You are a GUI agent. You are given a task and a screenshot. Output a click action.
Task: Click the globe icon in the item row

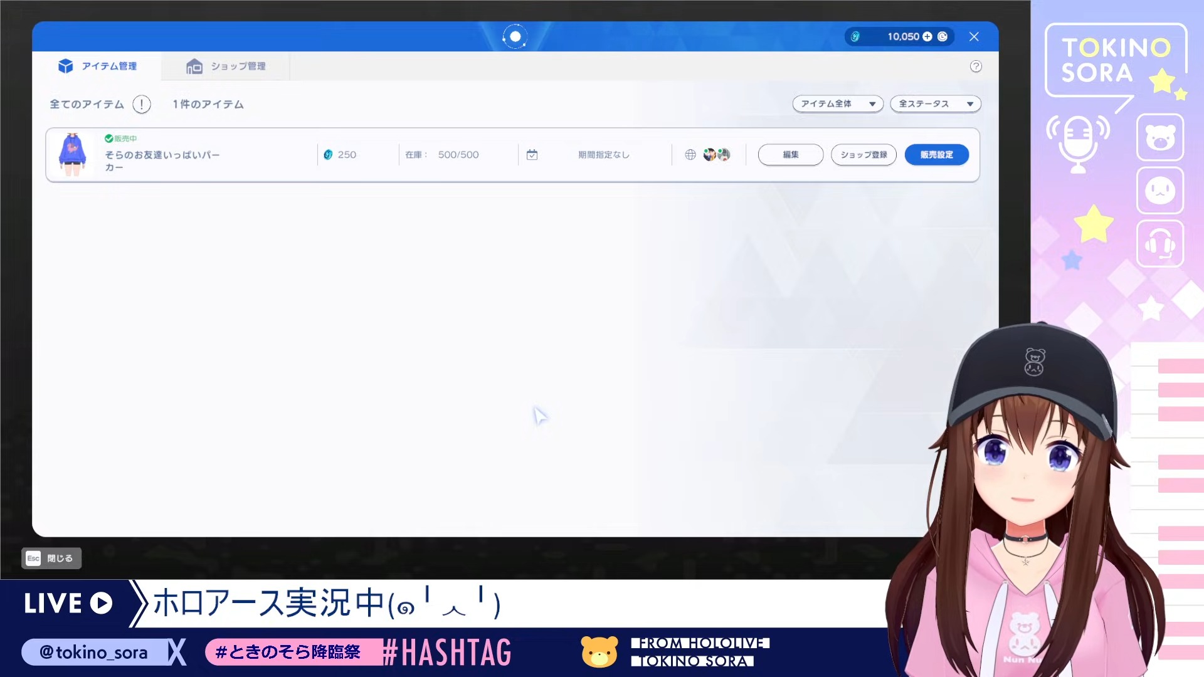point(690,155)
